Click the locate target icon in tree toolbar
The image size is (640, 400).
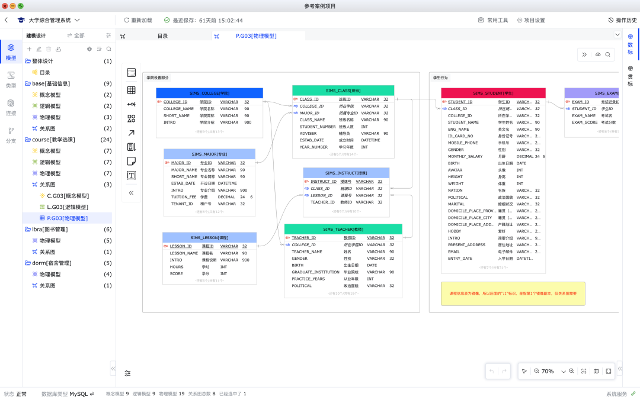tap(89, 49)
